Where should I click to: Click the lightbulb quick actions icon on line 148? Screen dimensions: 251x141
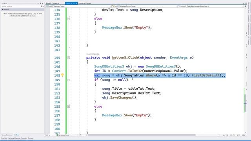tap(62, 75)
